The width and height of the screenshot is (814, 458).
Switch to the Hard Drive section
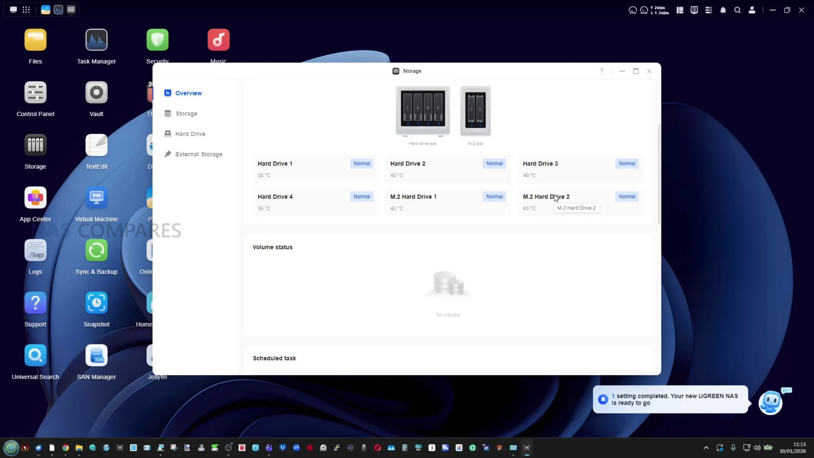click(x=190, y=134)
